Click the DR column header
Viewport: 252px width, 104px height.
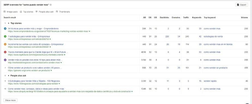click(x=150, y=17)
